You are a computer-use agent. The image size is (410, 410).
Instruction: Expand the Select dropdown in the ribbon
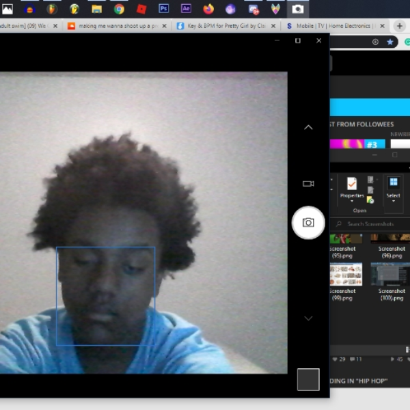(394, 190)
